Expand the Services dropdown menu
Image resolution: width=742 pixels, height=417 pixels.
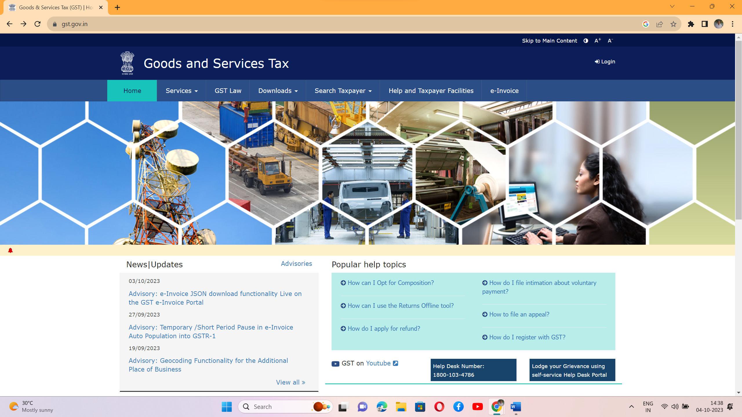(181, 90)
